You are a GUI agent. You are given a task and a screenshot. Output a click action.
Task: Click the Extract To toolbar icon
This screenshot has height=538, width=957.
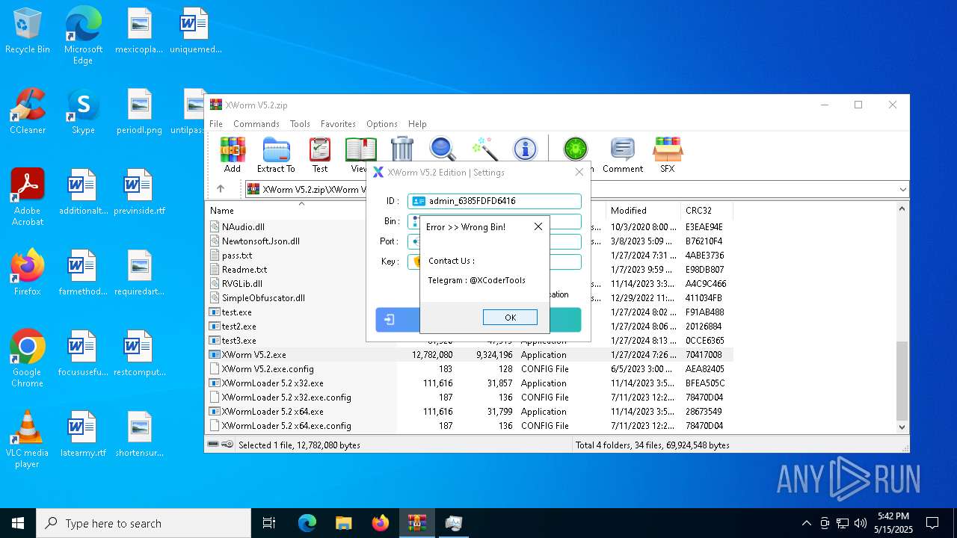pos(276,155)
